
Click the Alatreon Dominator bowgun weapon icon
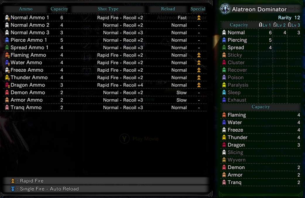[225, 9]
